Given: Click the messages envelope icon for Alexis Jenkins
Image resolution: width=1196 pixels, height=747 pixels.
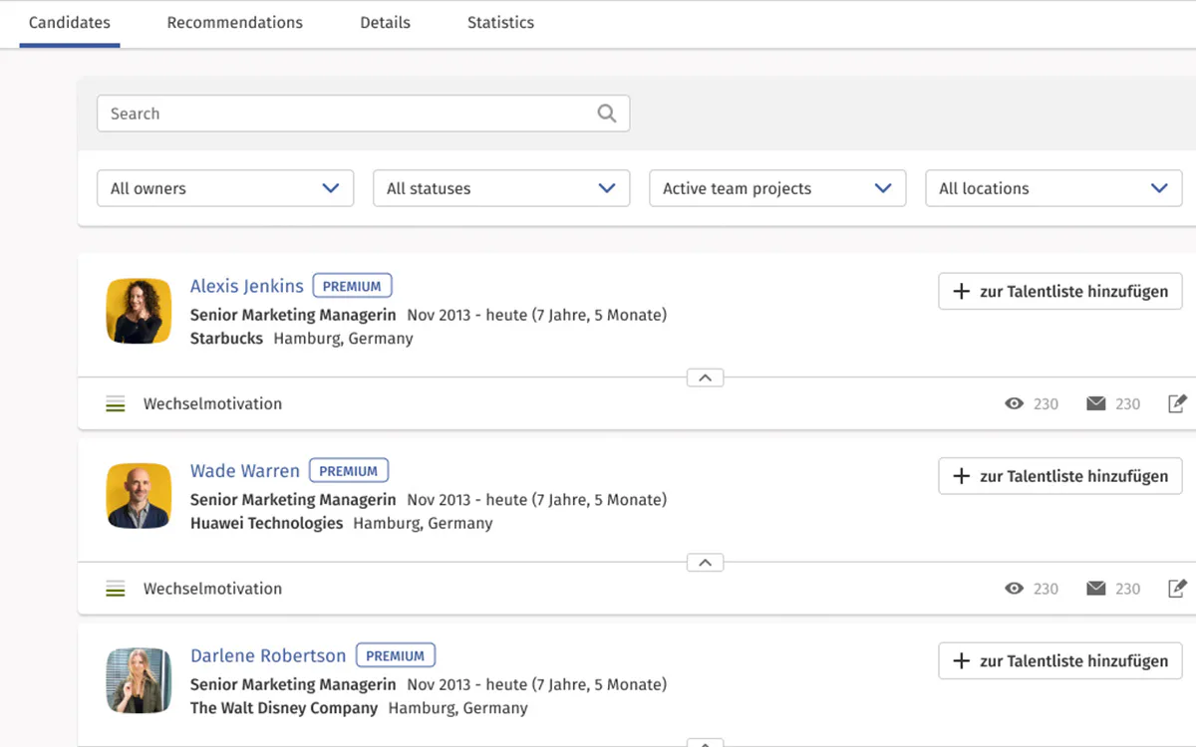Looking at the screenshot, I should point(1096,403).
